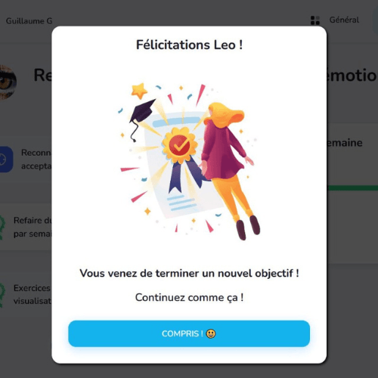This screenshot has width=378, height=378.
Task: Open the Général menu item
Action: point(344,20)
